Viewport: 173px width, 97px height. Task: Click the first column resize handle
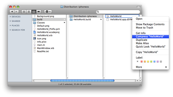pyautogui.click(x=67, y=78)
